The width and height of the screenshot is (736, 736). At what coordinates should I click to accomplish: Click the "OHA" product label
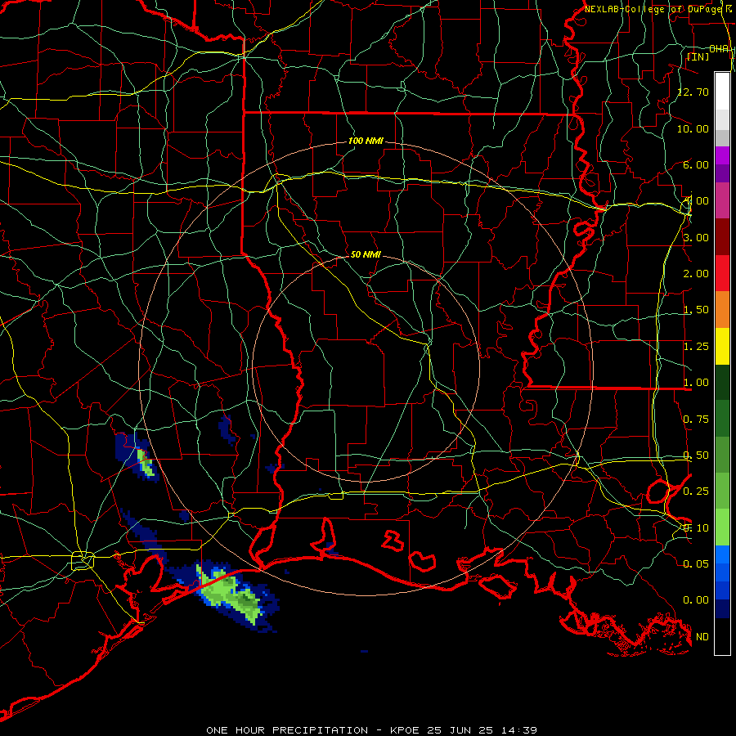point(719,49)
